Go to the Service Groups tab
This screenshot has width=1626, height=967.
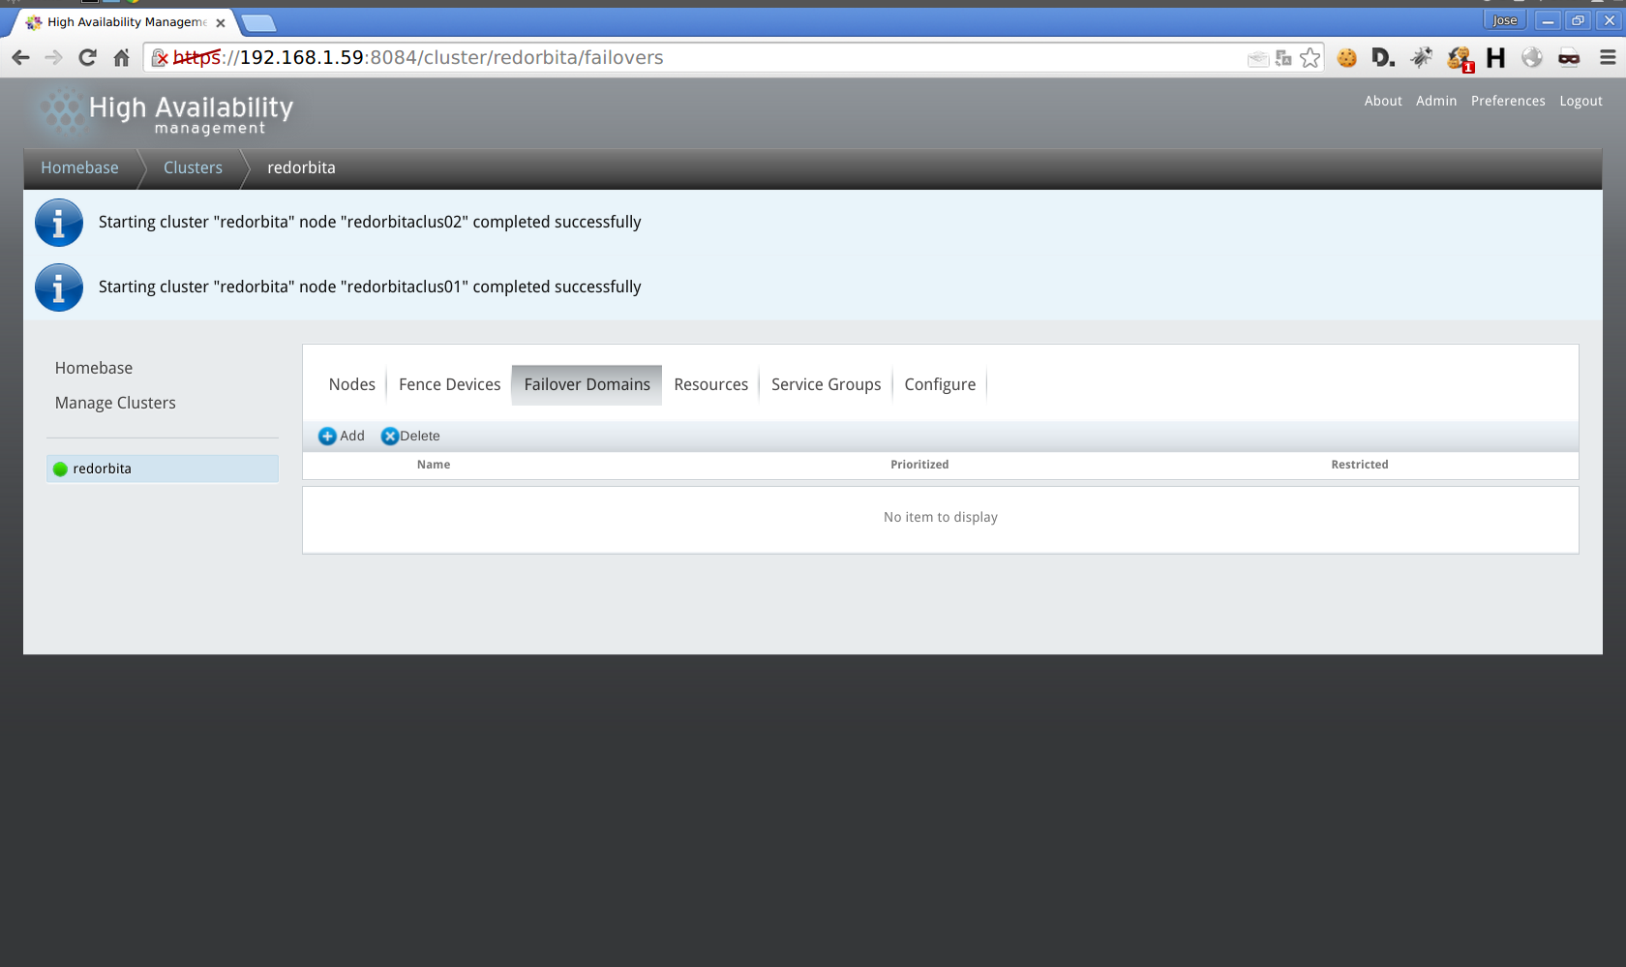pos(826,384)
